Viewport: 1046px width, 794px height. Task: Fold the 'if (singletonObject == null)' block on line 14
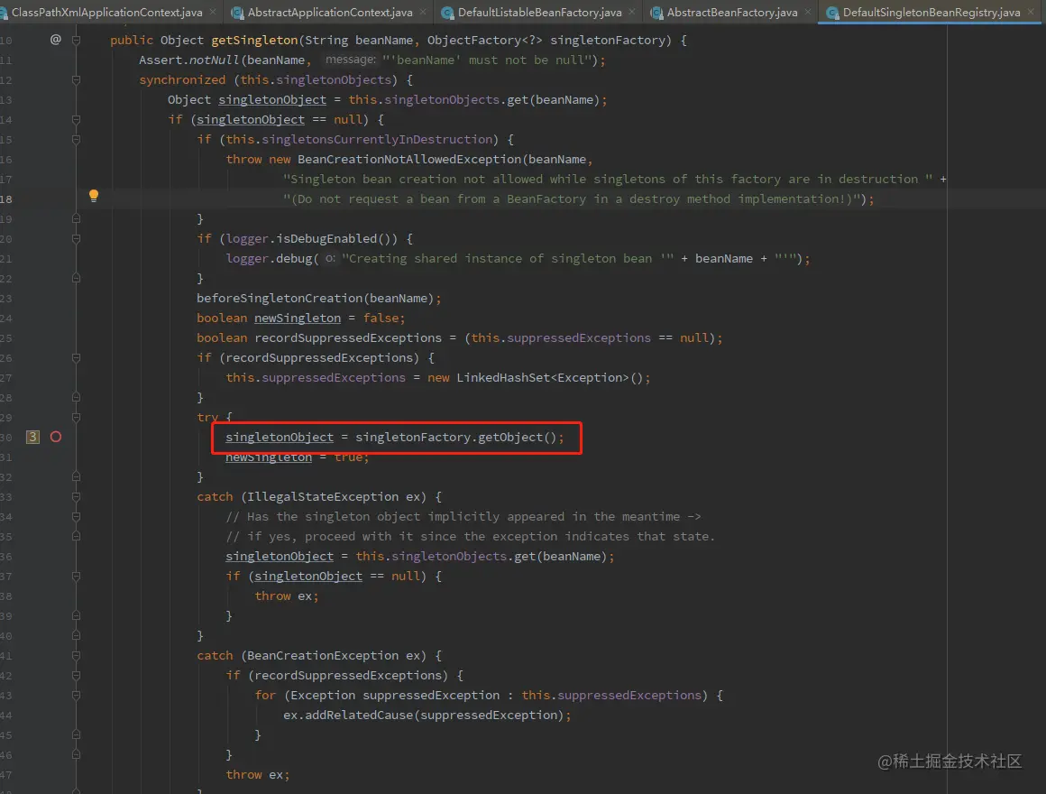(76, 119)
